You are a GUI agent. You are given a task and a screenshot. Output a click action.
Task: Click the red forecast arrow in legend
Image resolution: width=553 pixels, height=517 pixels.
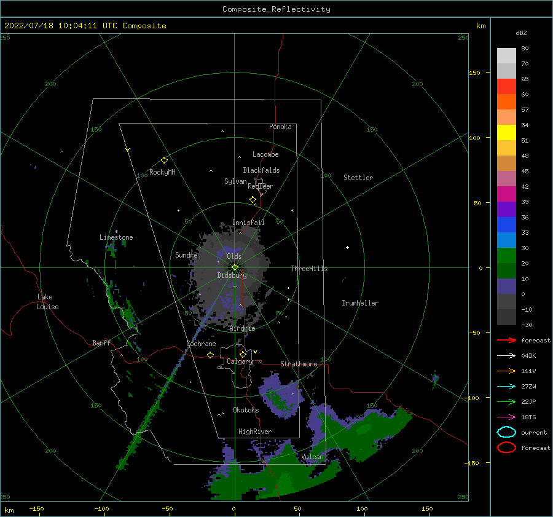tap(506, 340)
